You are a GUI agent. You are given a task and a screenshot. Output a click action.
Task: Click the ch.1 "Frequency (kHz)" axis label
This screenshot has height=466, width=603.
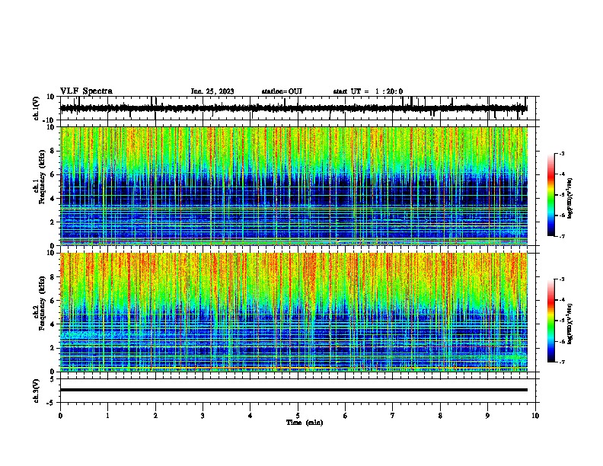42,177
